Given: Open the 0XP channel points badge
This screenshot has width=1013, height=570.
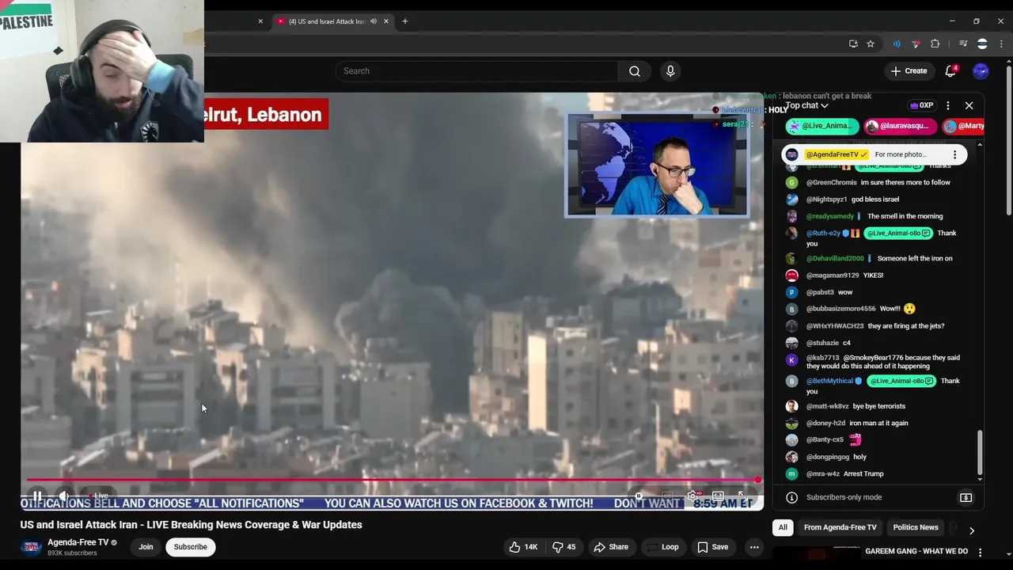Looking at the screenshot, I should click(921, 105).
